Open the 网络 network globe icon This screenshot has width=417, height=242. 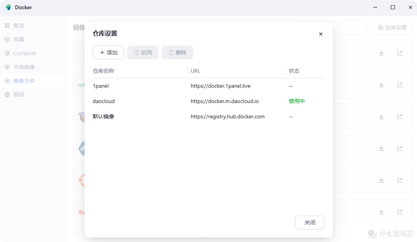[x=7, y=94]
